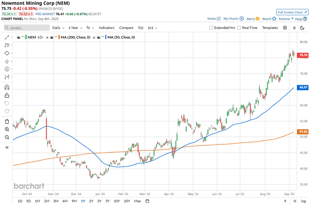Click the orange alert exclamation icon
Viewport: 311px width, 207px height.
click(x=257, y=18)
